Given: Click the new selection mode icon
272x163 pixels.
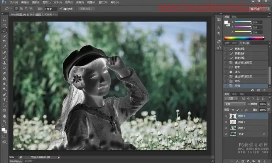Looking at the screenshot, I should [16, 8].
